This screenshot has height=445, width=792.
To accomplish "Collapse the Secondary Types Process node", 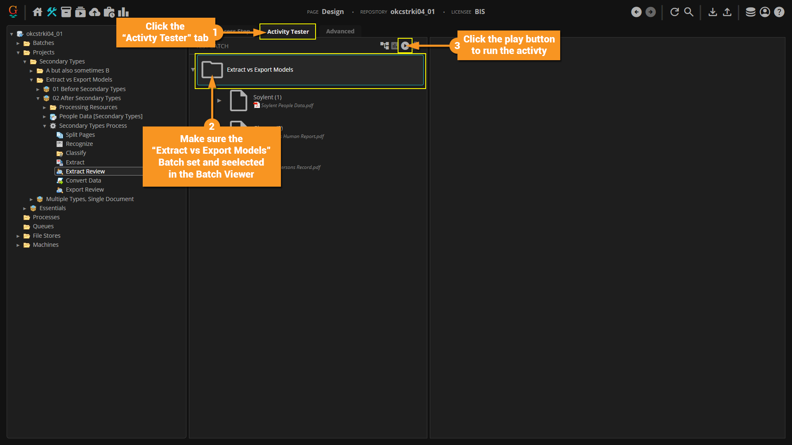I will tap(45, 126).
